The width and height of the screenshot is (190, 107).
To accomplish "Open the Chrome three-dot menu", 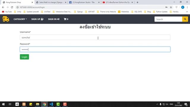I will pos(187,7).
